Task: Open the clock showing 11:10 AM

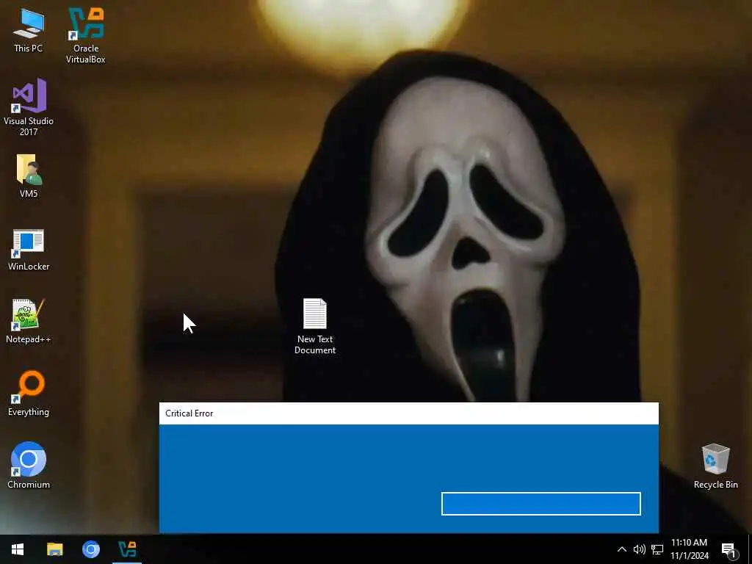Action: (x=689, y=549)
